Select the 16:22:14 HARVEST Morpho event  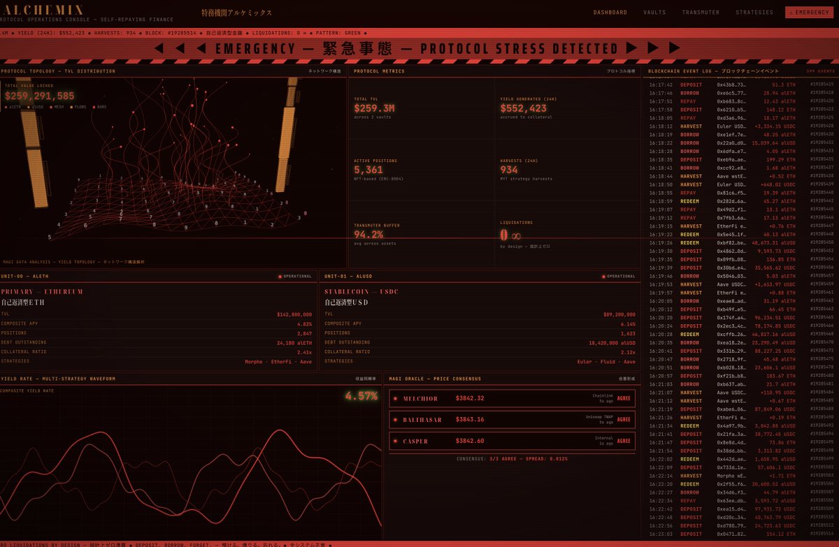point(741,476)
